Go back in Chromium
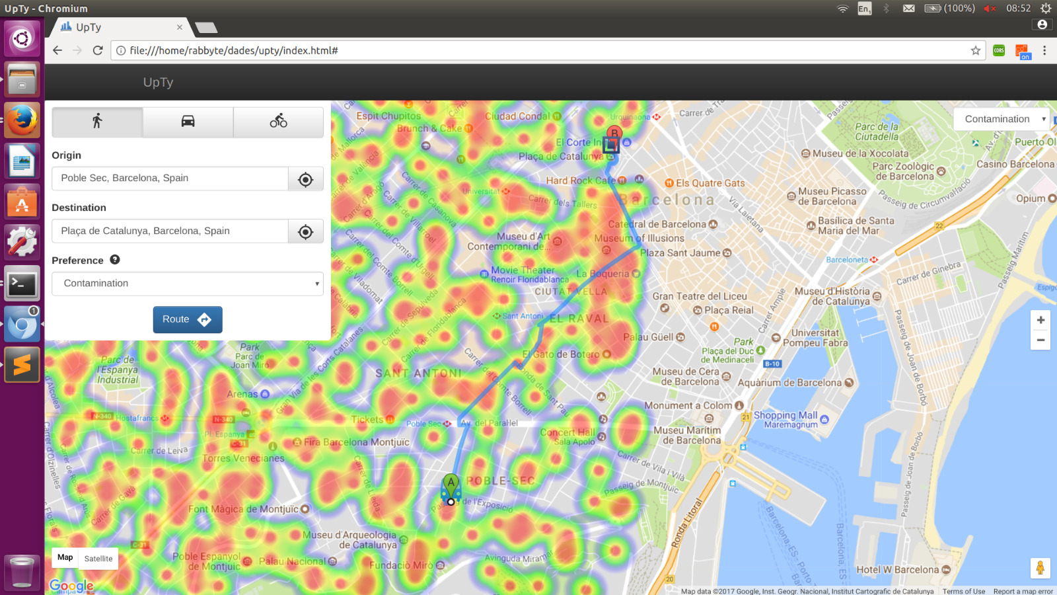The height and width of the screenshot is (595, 1057). 57,50
